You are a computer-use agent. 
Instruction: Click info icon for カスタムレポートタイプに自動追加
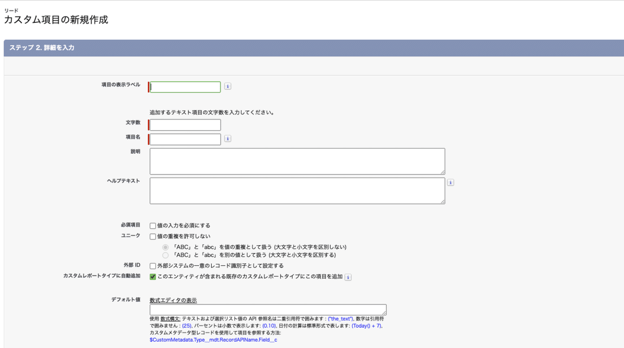click(x=349, y=277)
